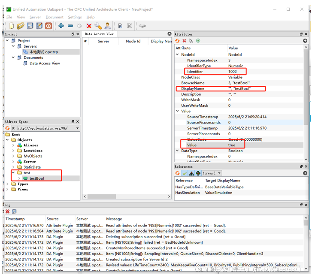This screenshot has height=275, width=312.
Task: Click the user identity icon in toolbar
Action: point(107,26)
